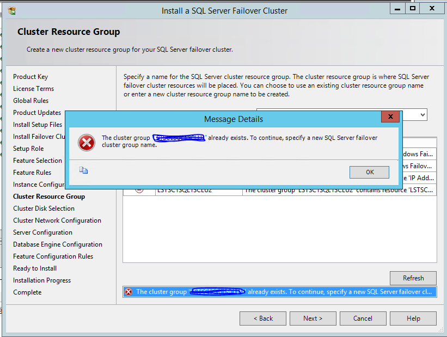Screen dimensions: 447x337
Task: Select the Database Engine Configuration step
Action: click(x=58, y=244)
